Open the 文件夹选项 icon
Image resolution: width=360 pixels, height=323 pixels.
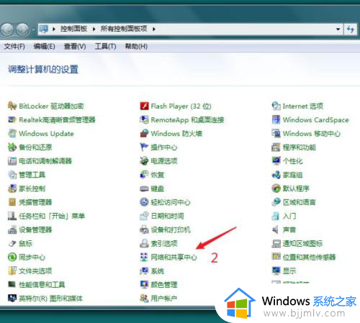tap(12, 270)
